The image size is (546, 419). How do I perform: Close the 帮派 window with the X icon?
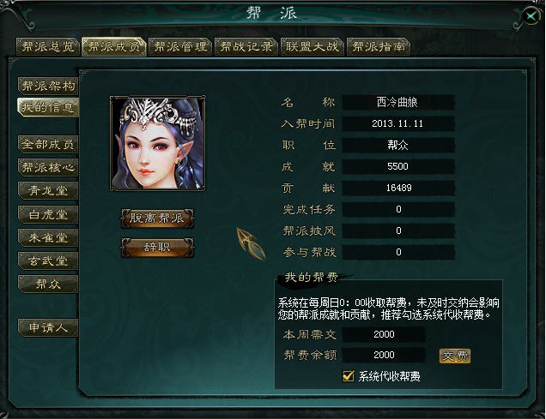click(531, 16)
